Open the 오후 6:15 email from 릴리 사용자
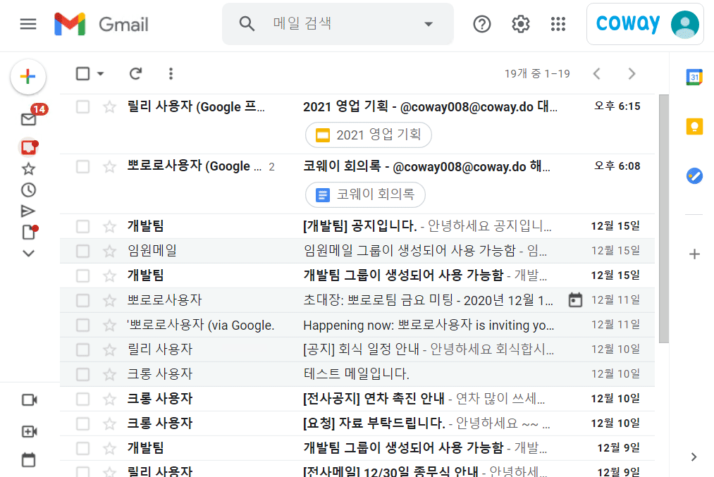 357,124
